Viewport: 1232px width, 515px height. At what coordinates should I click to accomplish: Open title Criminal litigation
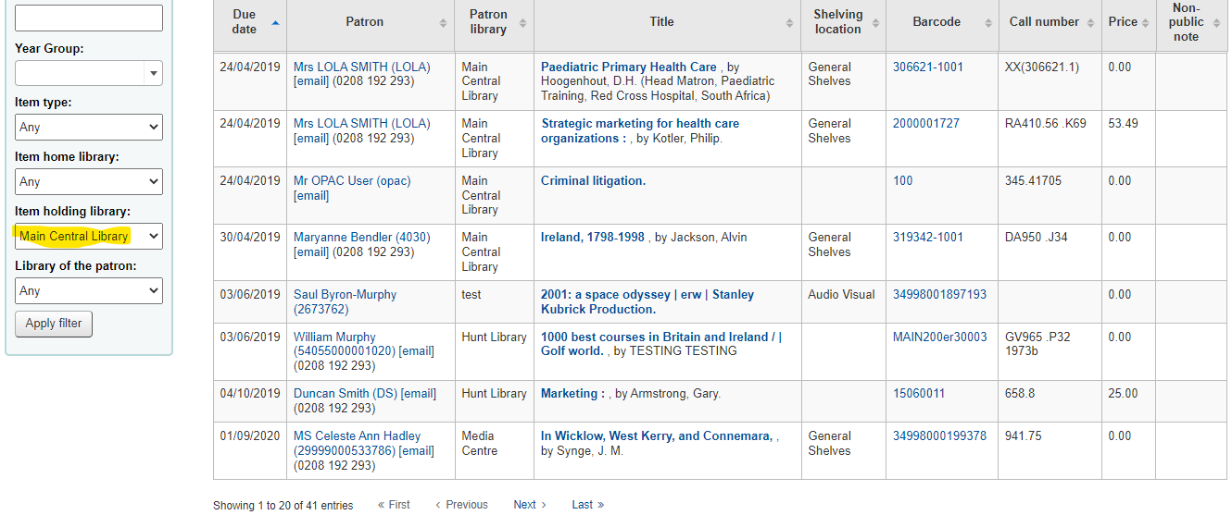[593, 180]
